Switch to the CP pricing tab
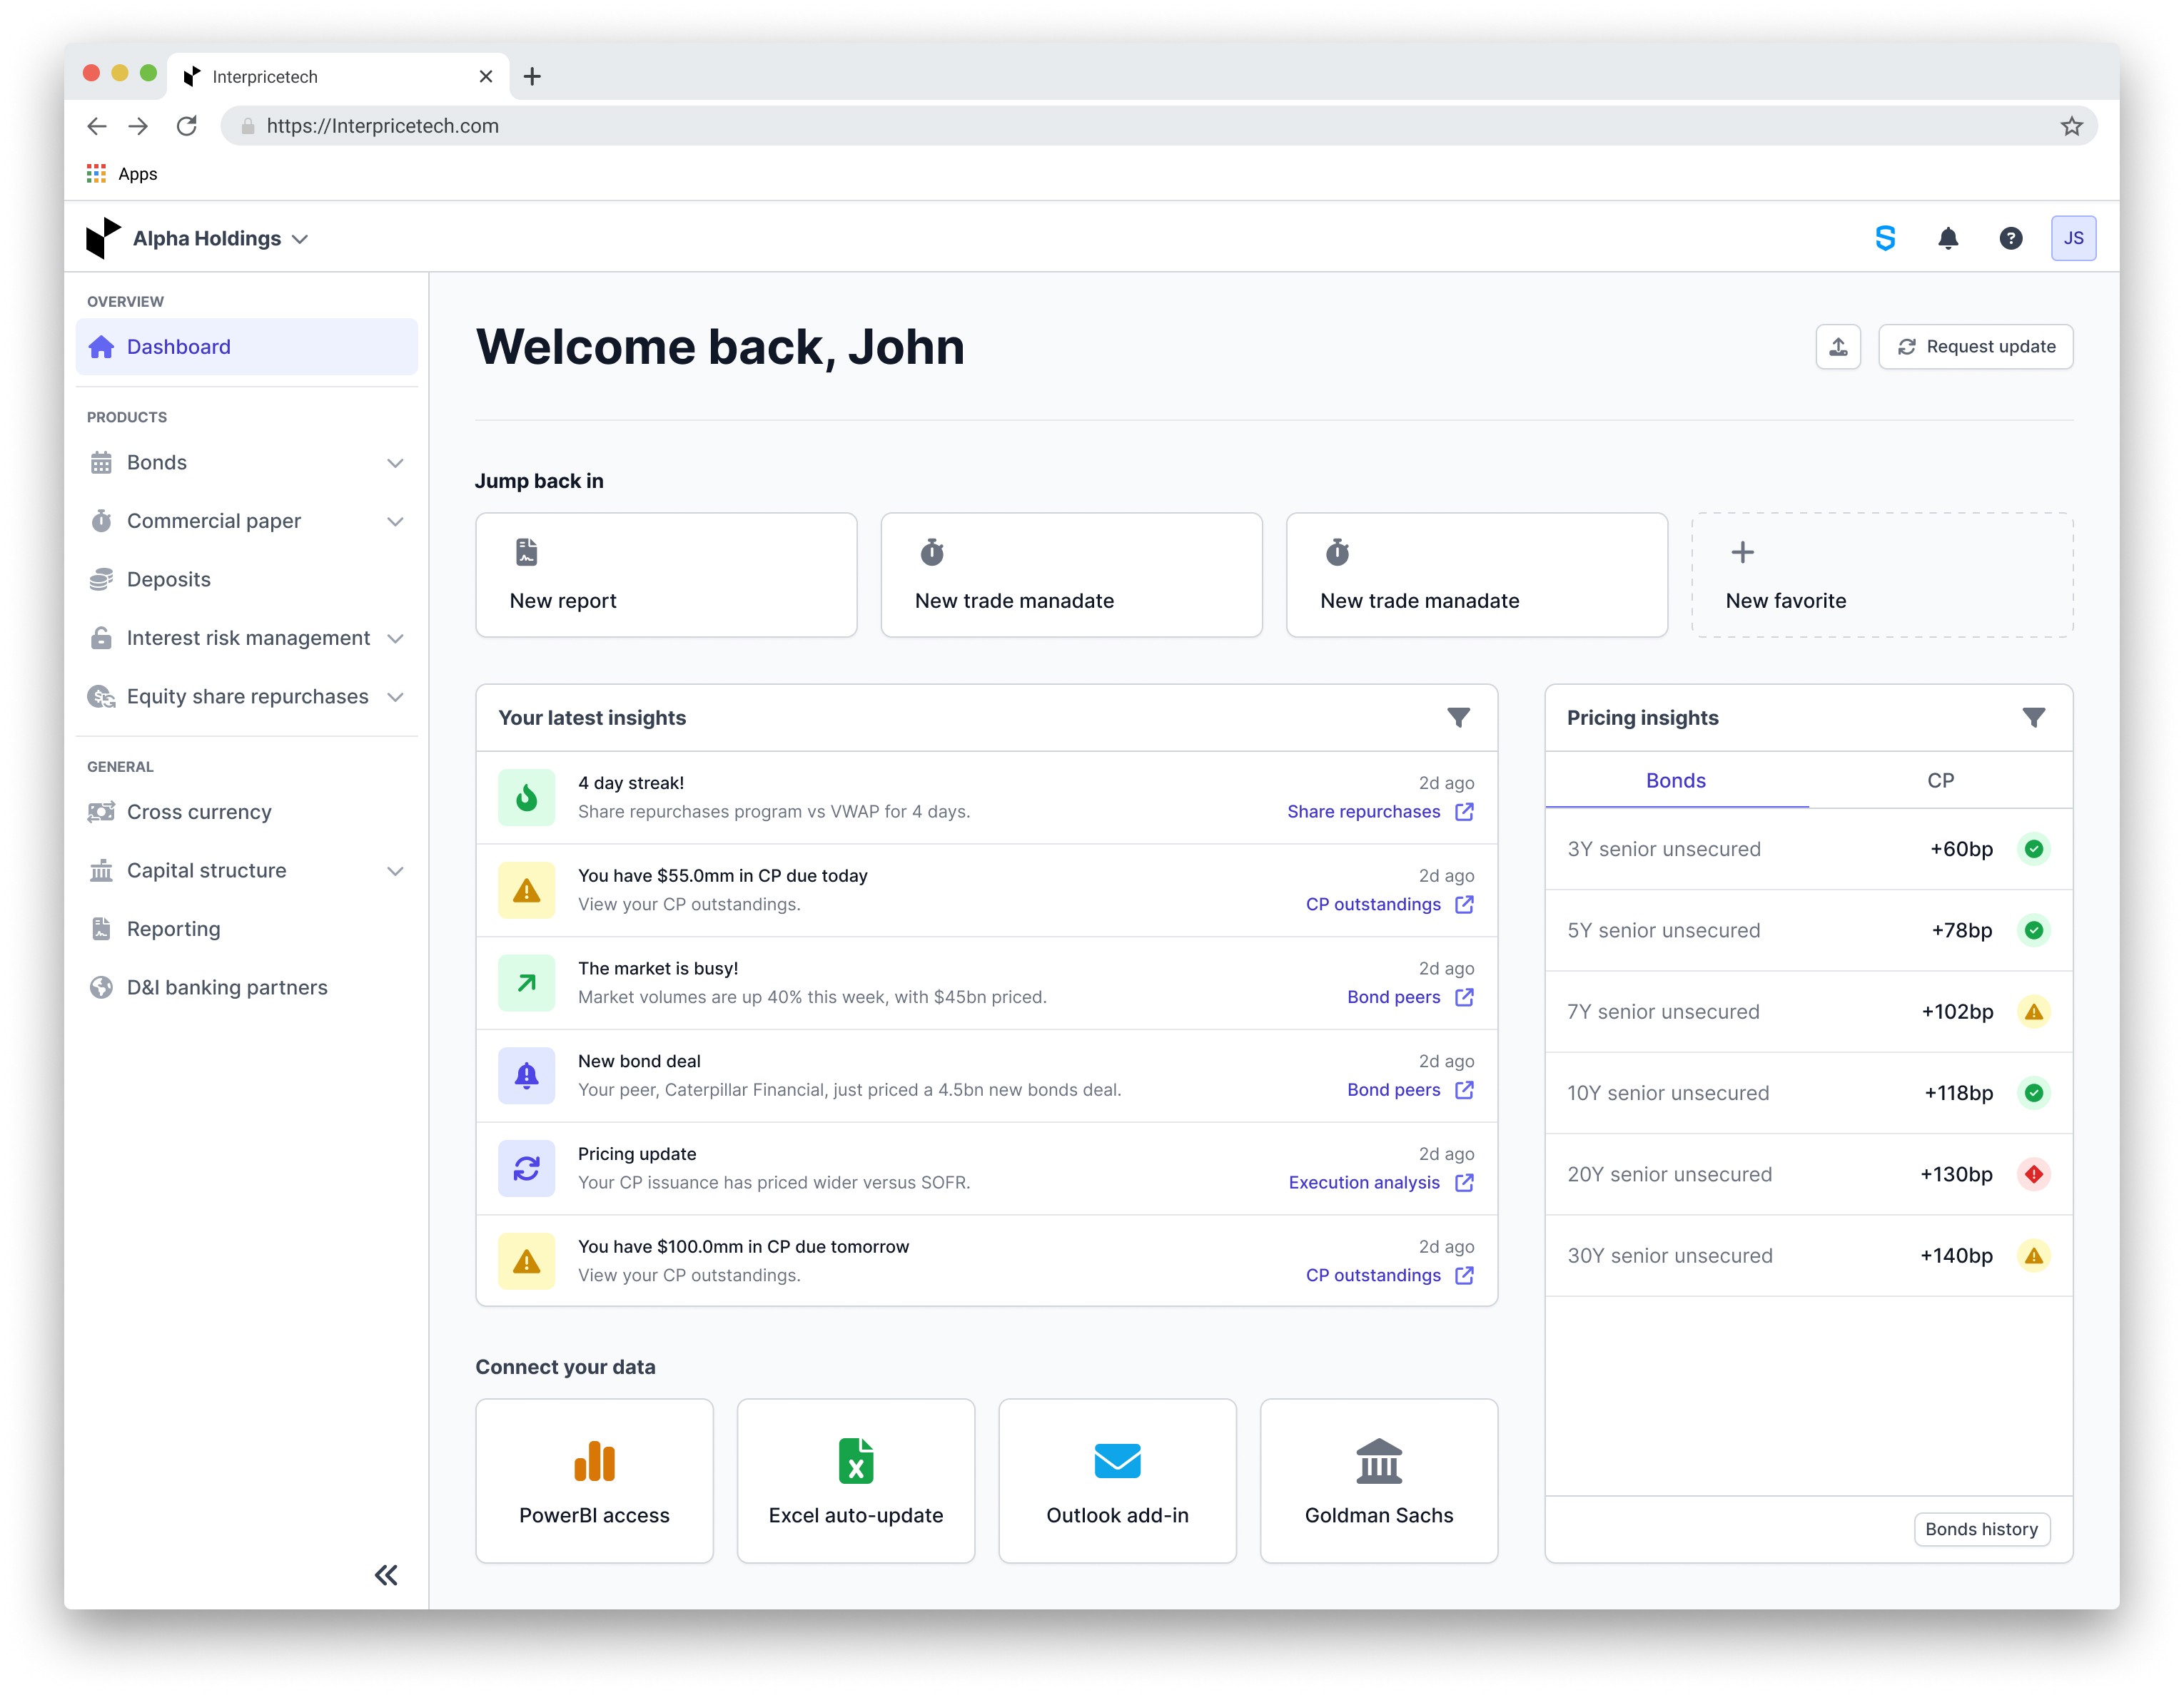This screenshot has width=2184, height=1695. pyautogui.click(x=1940, y=780)
